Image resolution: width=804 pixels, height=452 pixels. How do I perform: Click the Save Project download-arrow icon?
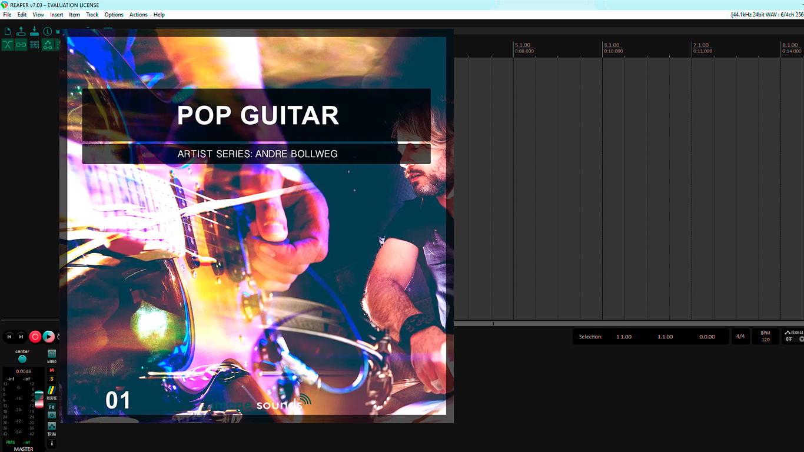pos(34,31)
